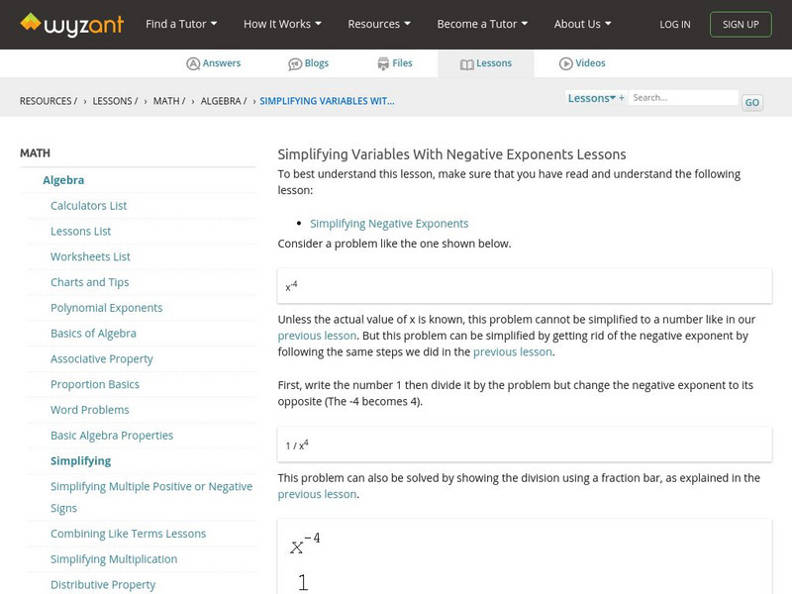
Task: Click the Files printer icon
Action: click(x=383, y=63)
